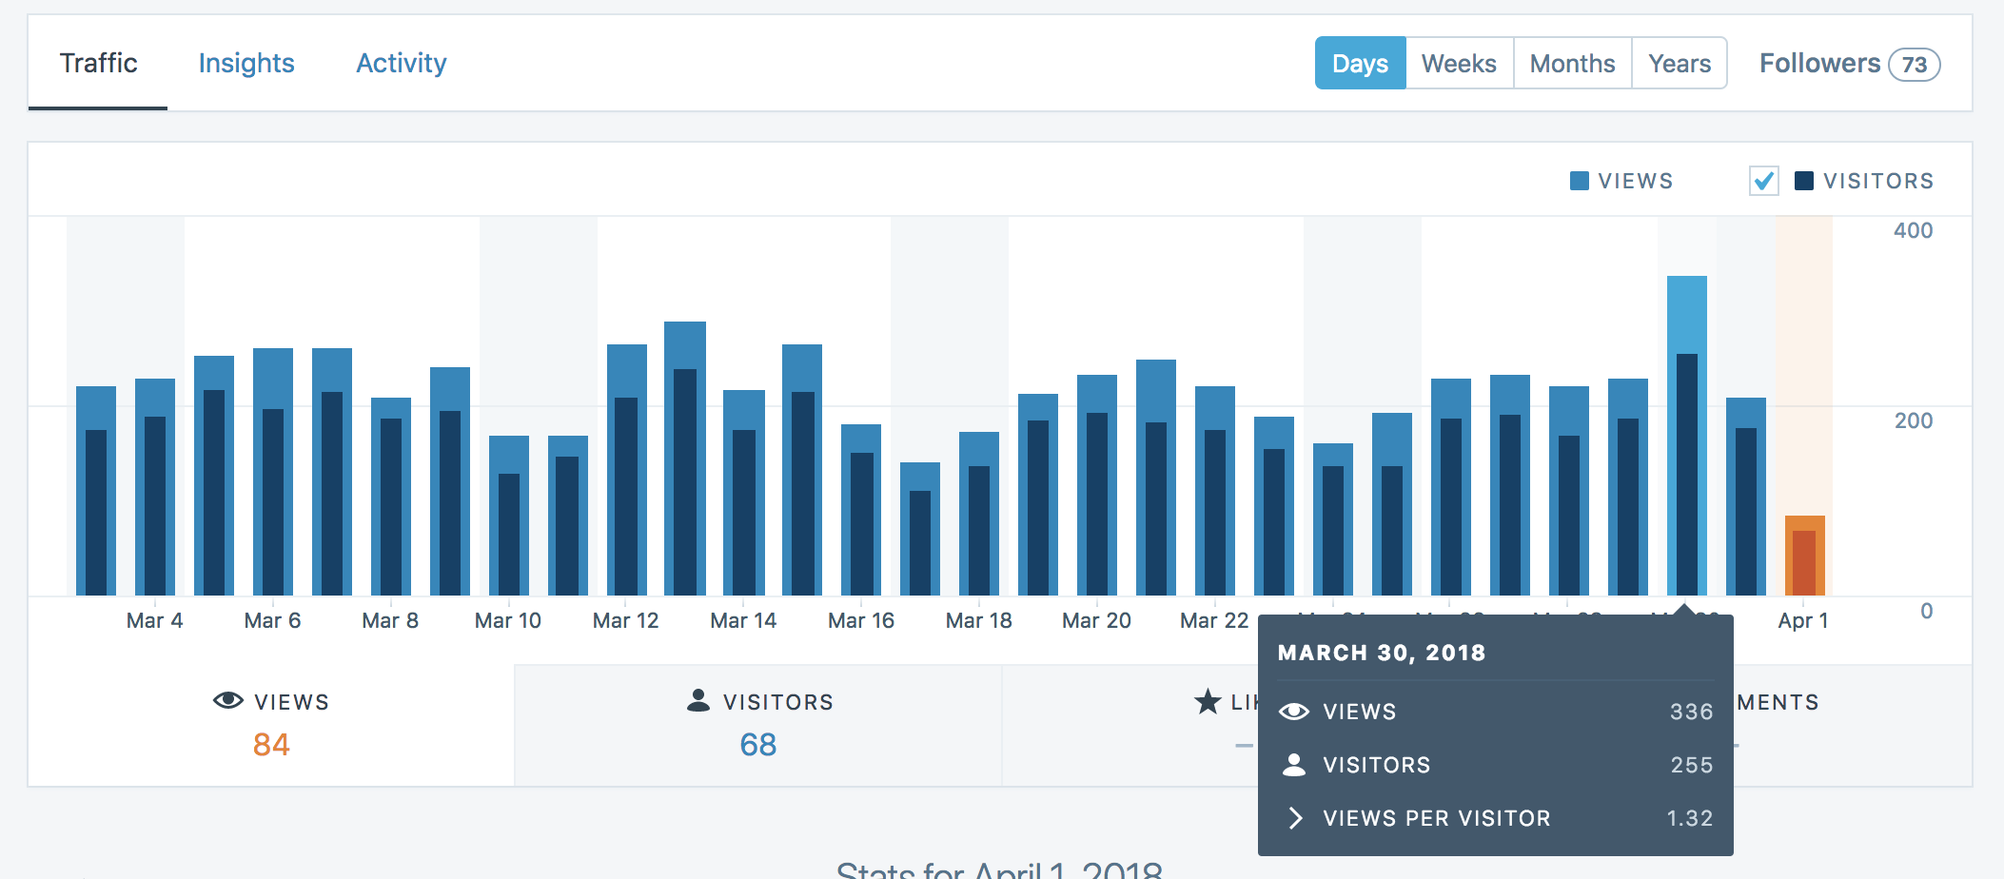Click the chevron beside Views Per Visitor

click(x=1296, y=817)
